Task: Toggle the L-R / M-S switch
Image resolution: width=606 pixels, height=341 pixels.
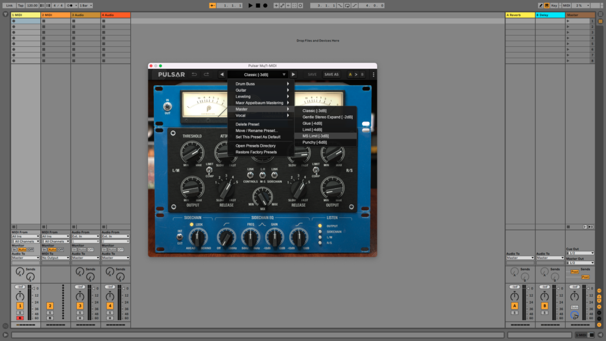Action: click(262, 175)
